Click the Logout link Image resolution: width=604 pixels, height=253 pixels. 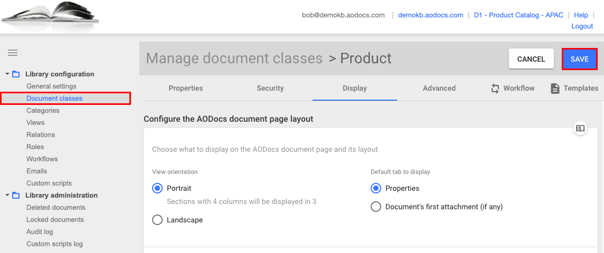coord(582,26)
